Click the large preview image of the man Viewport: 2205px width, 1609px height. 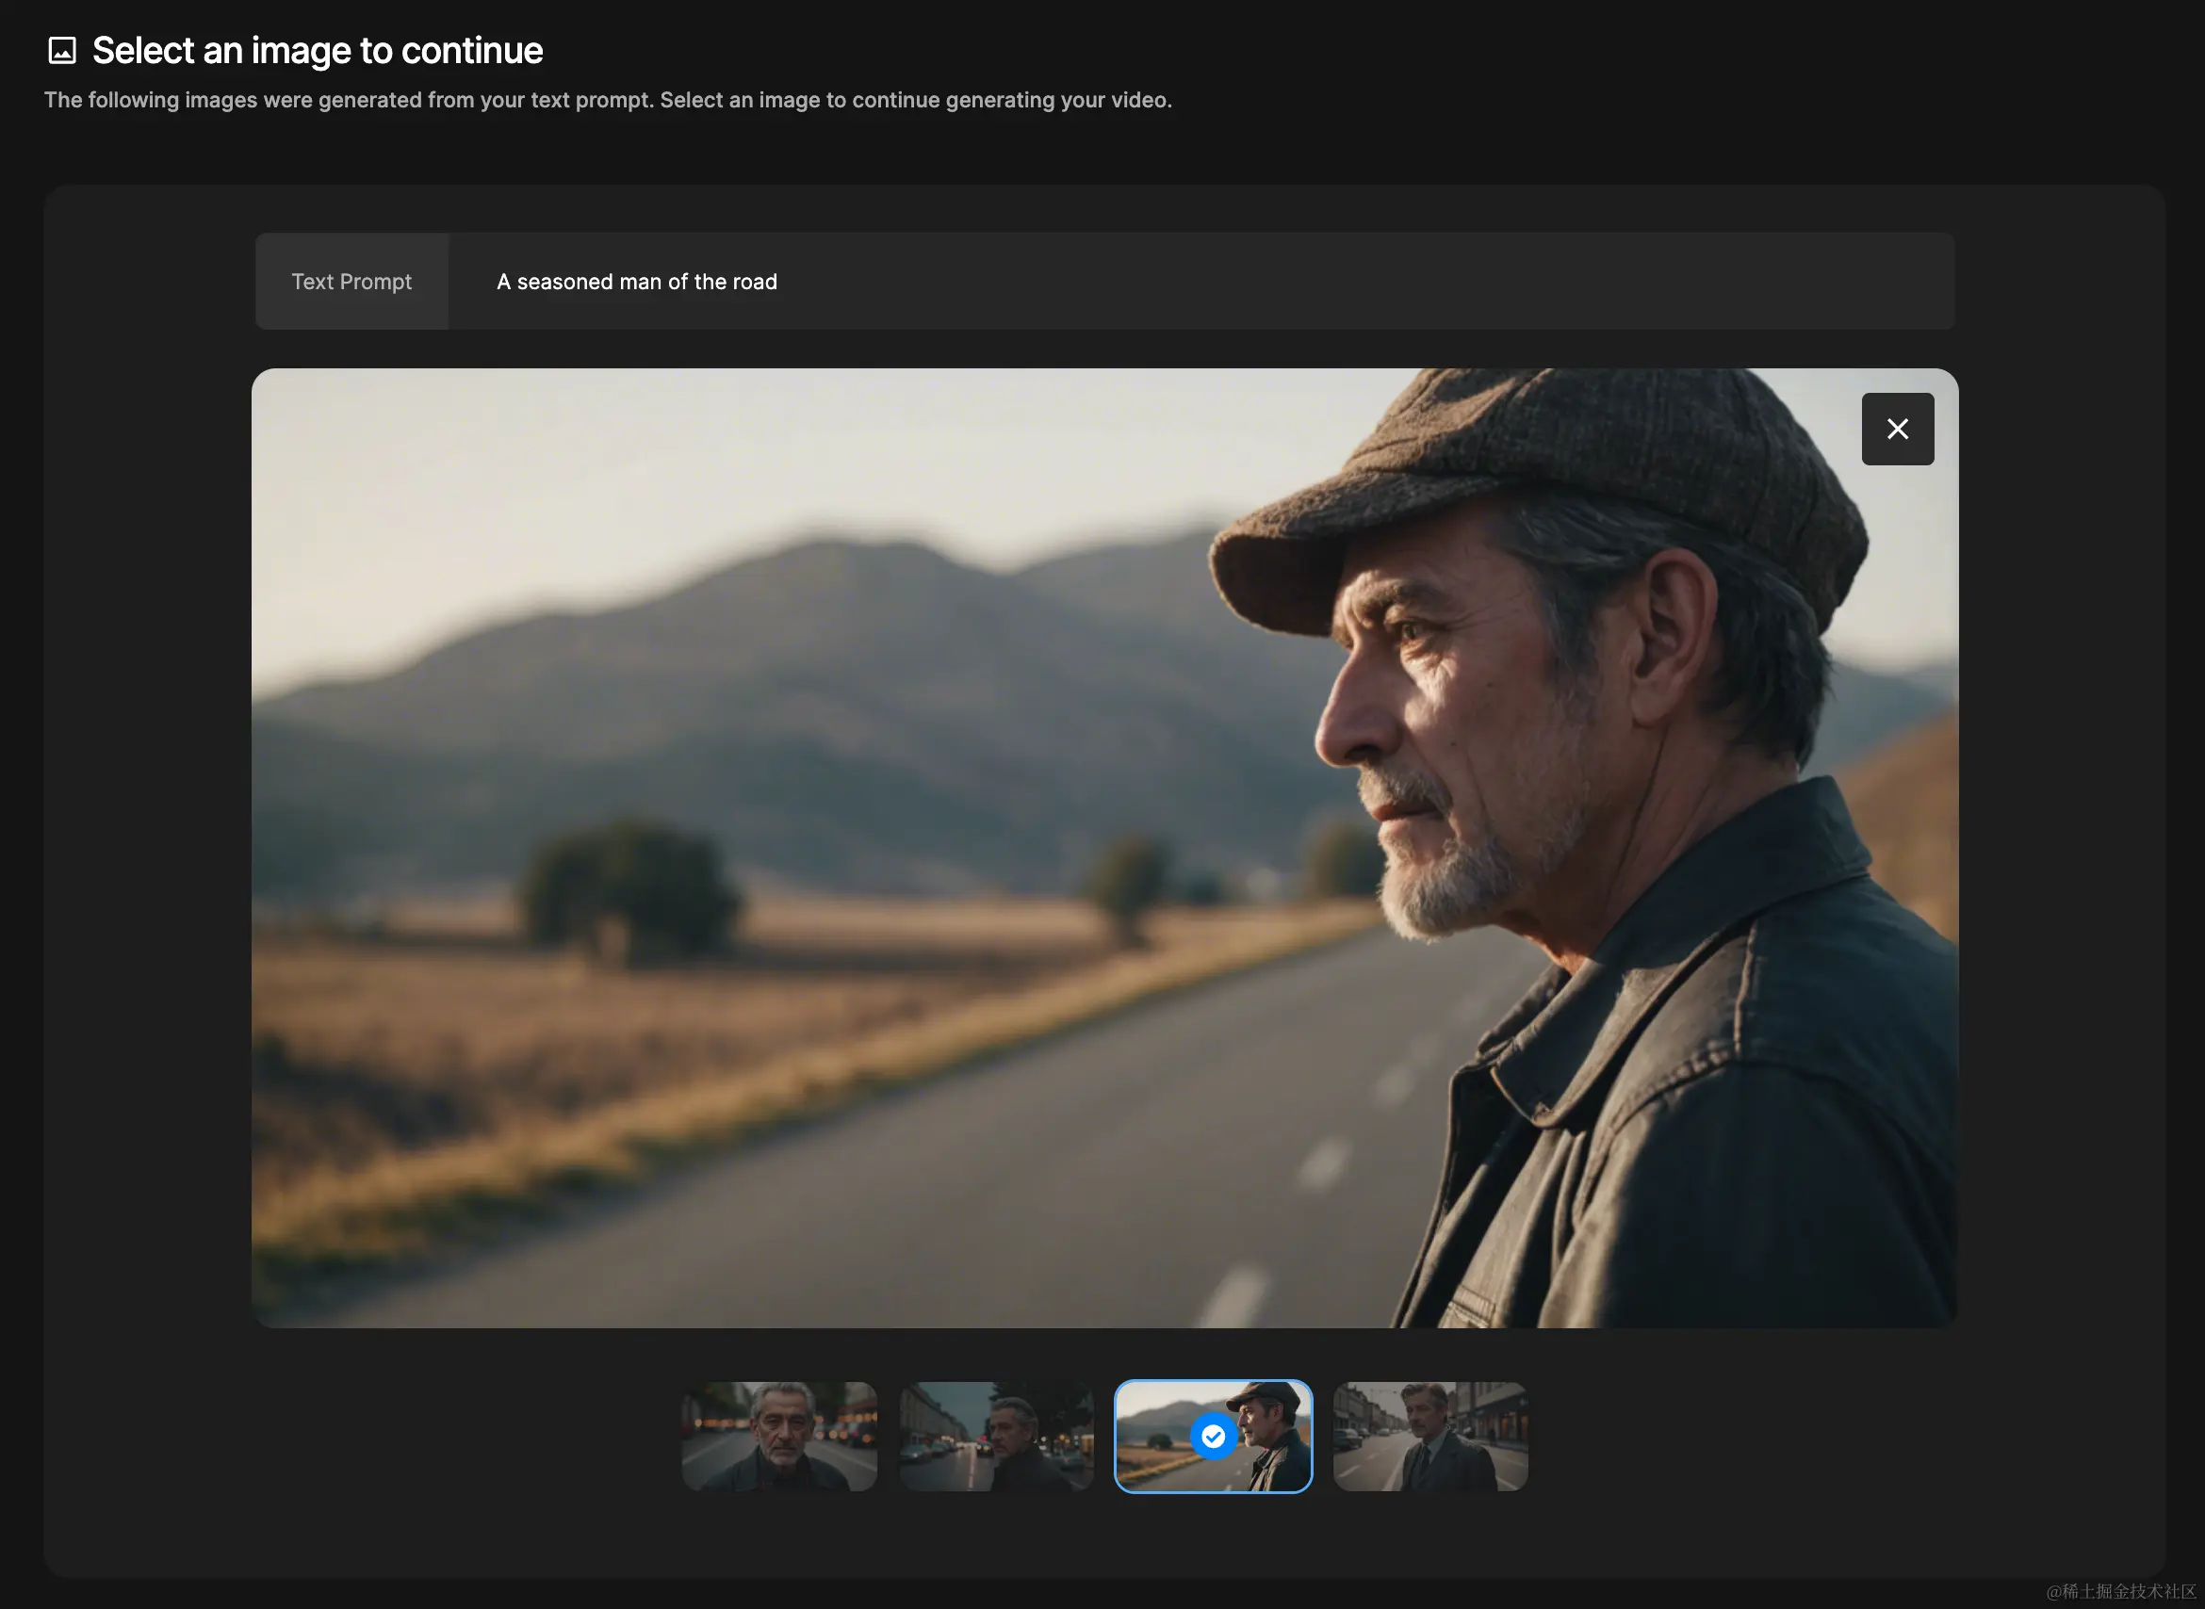[x=1104, y=847]
